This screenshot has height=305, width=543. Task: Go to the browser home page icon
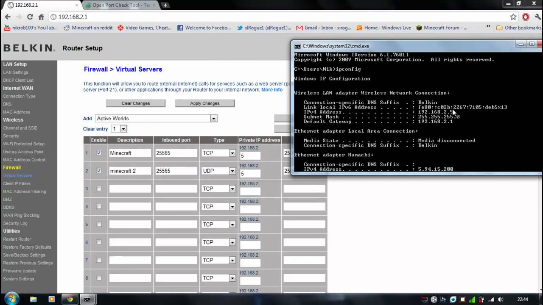41,17
